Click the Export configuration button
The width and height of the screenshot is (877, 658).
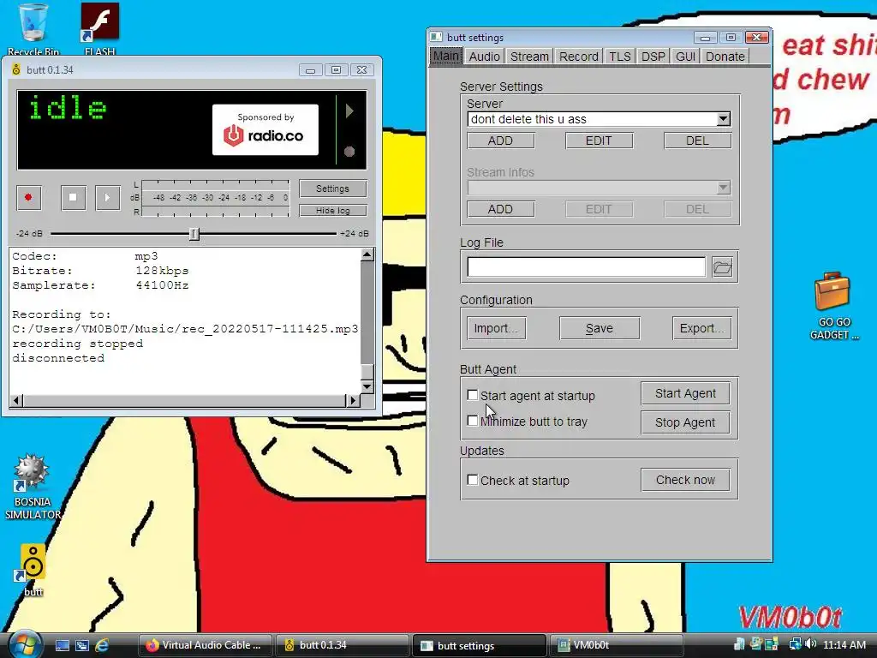pyautogui.click(x=702, y=328)
